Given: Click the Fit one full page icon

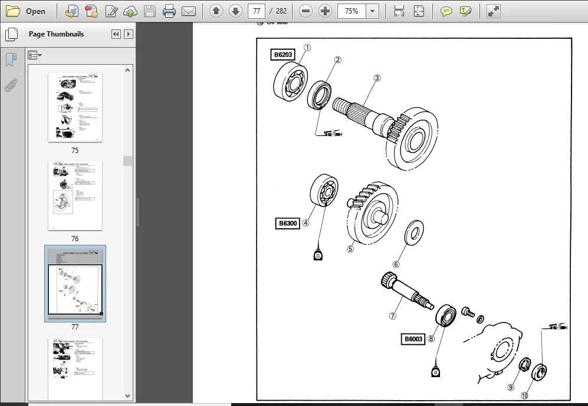Looking at the screenshot, I should click(419, 11).
